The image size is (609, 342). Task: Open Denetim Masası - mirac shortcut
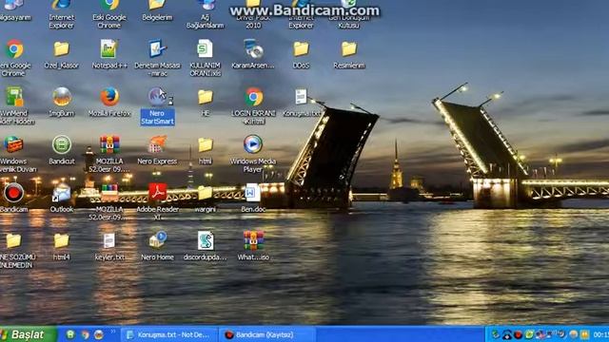(x=157, y=58)
